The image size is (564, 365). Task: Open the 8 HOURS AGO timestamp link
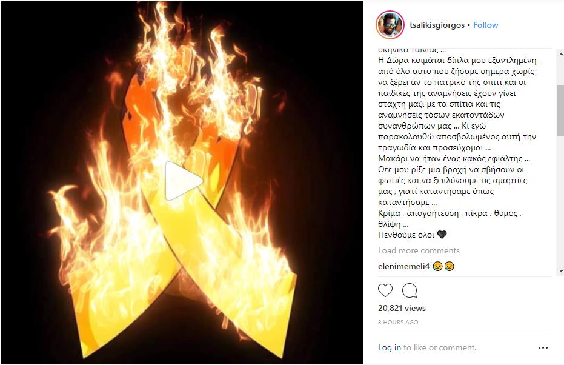[398, 322]
